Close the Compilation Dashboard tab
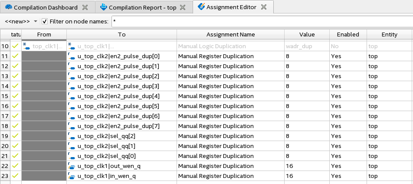The image size is (413, 184). click(x=85, y=8)
